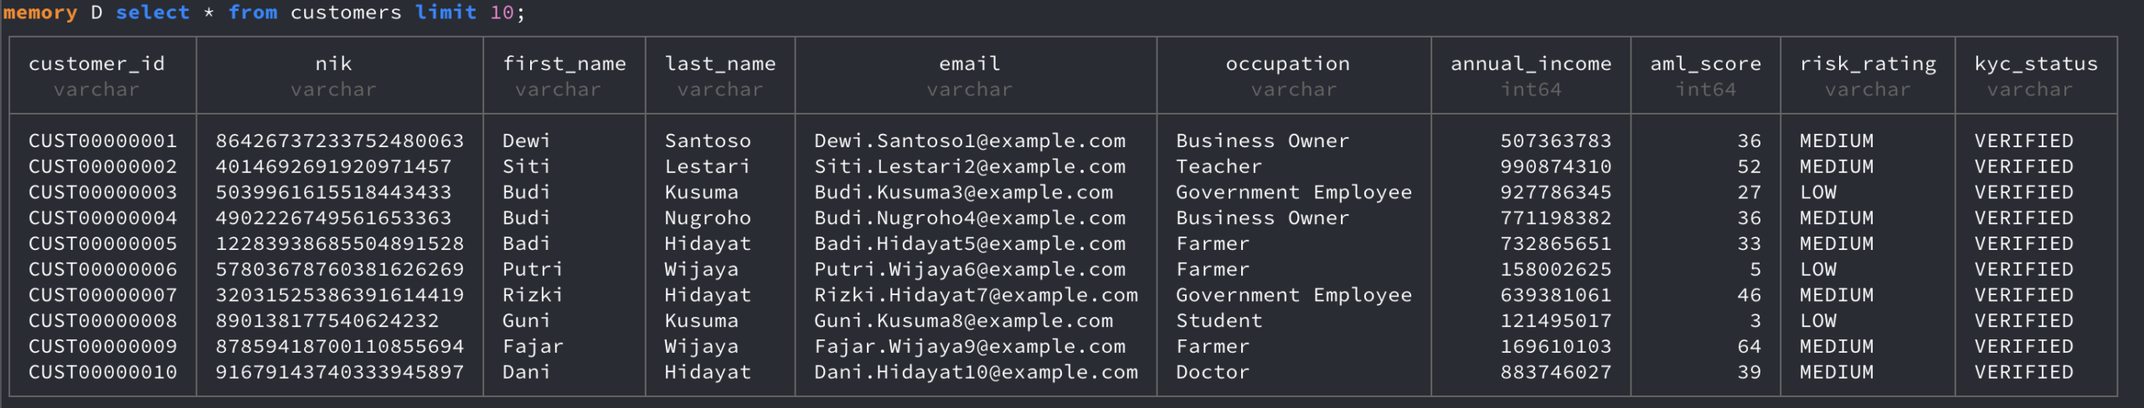The height and width of the screenshot is (408, 2144).
Task: Click email Dani.Hidayat10@example.com
Action: 976,372
